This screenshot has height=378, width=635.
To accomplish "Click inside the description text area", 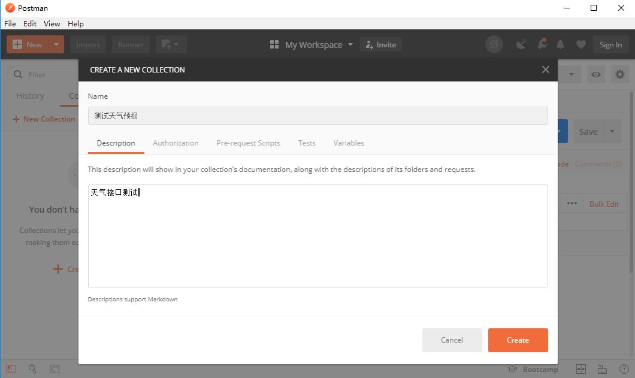I will pos(318,236).
